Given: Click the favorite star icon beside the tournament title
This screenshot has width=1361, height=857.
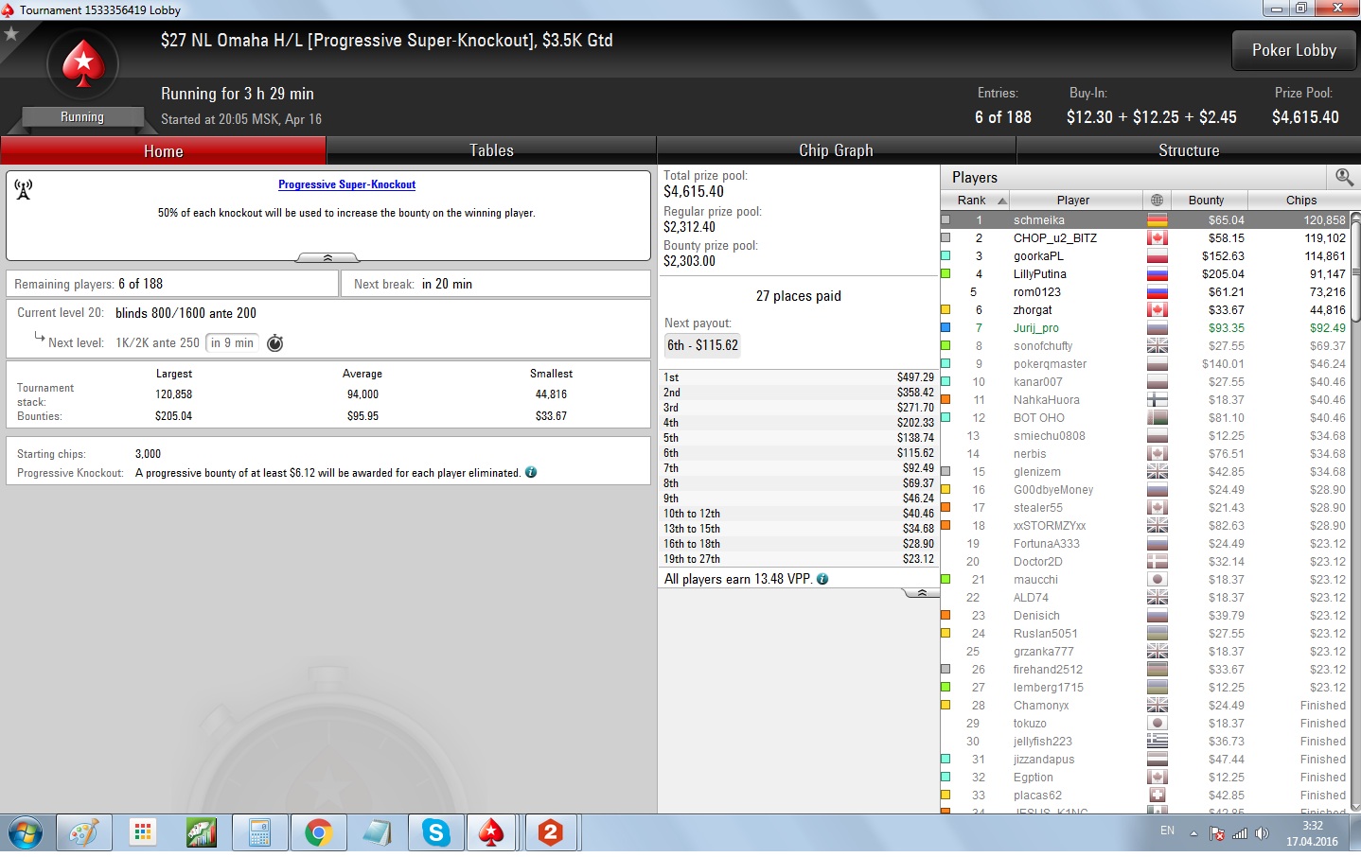Looking at the screenshot, I should [11, 34].
